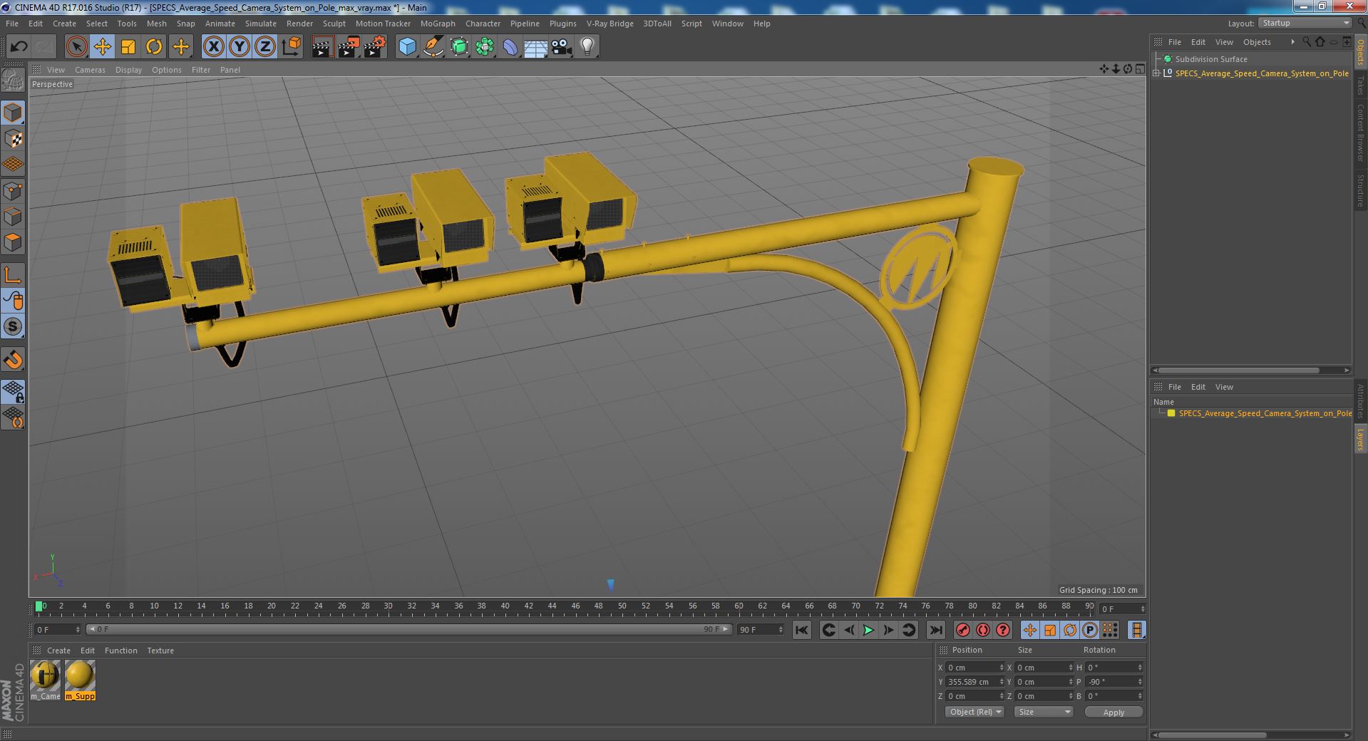Click the current frame field stepper
Image resolution: width=1368 pixels, height=741 pixels.
1143,609
